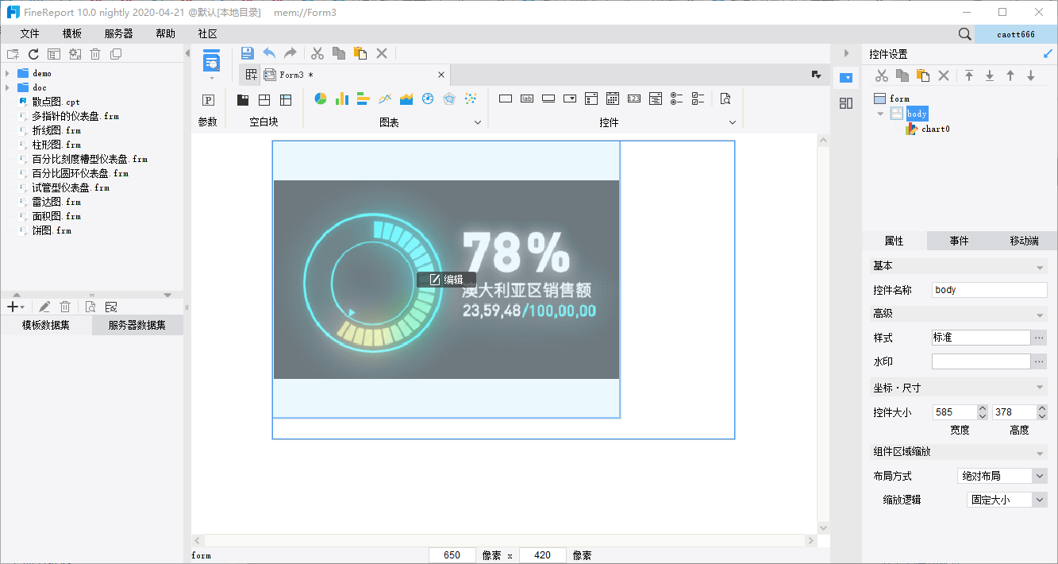The width and height of the screenshot is (1058, 564).
Task: Click the 编辑 button on chart
Action: 446,280
